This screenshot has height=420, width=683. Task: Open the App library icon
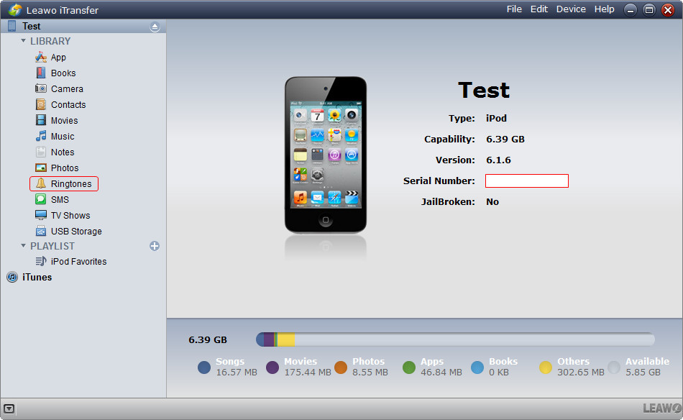(41, 57)
